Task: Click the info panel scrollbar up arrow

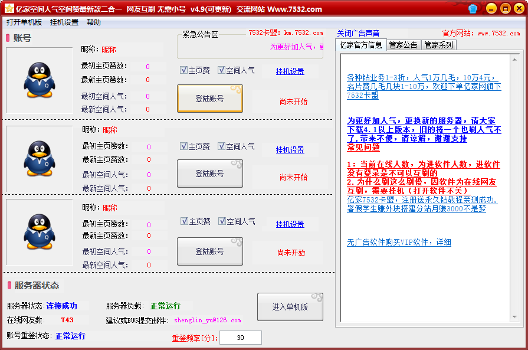Action: click(x=514, y=60)
